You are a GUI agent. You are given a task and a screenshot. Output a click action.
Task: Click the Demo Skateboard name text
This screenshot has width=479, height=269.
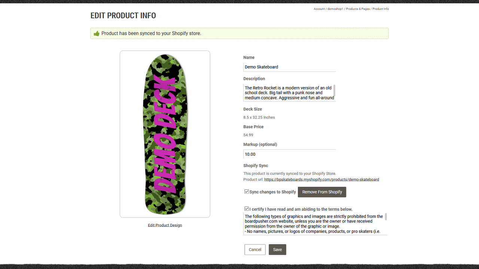[x=261, y=67]
